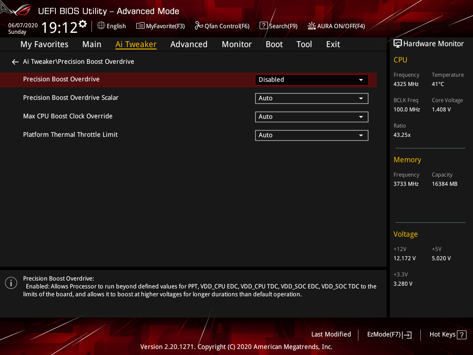The width and height of the screenshot is (473, 355).
Task: Select Precision Boost Overdrive Scalar label
Action: 71,98
